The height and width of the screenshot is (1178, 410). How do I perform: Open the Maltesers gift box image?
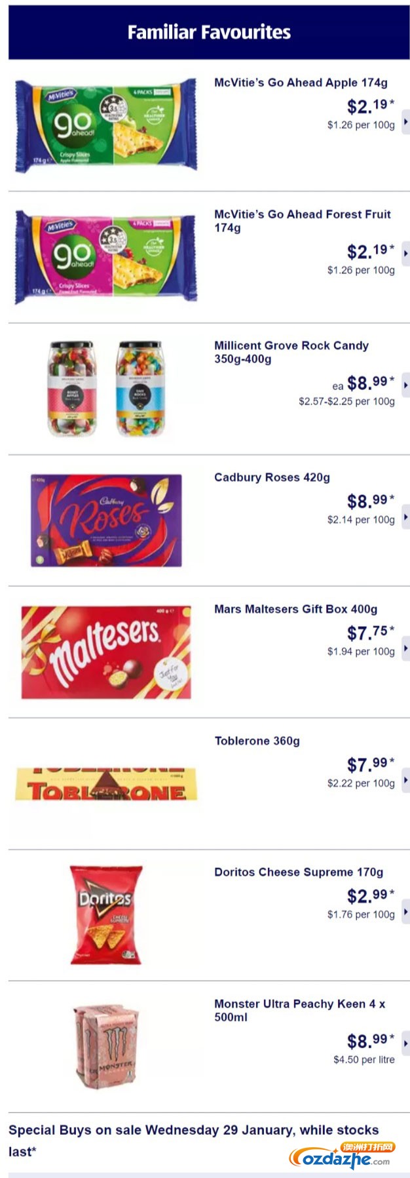106,652
